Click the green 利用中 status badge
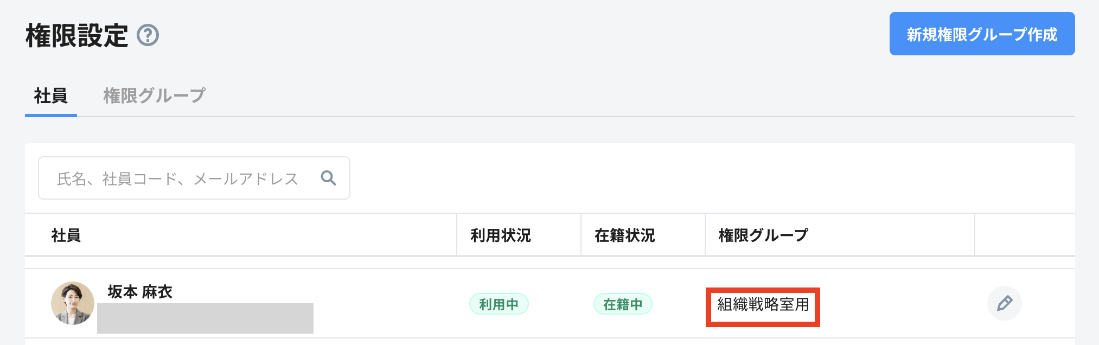This screenshot has height=345, width=1099. coord(499,304)
